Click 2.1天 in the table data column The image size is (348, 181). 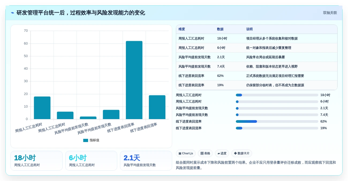(x=221, y=57)
